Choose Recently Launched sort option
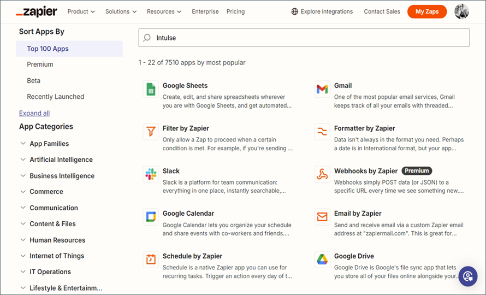The width and height of the screenshot is (486, 295). click(x=56, y=97)
